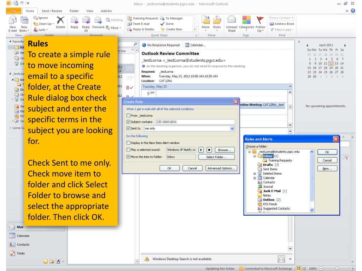Click the Meeting reply icon
The width and height of the screenshot is (362, 271).
[x=114, y=20]
